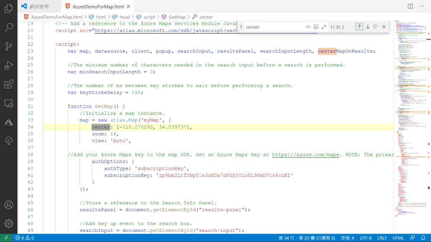Click getElementById("results-panel") line
The width and height of the screenshot is (431, 242).
point(165,210)
